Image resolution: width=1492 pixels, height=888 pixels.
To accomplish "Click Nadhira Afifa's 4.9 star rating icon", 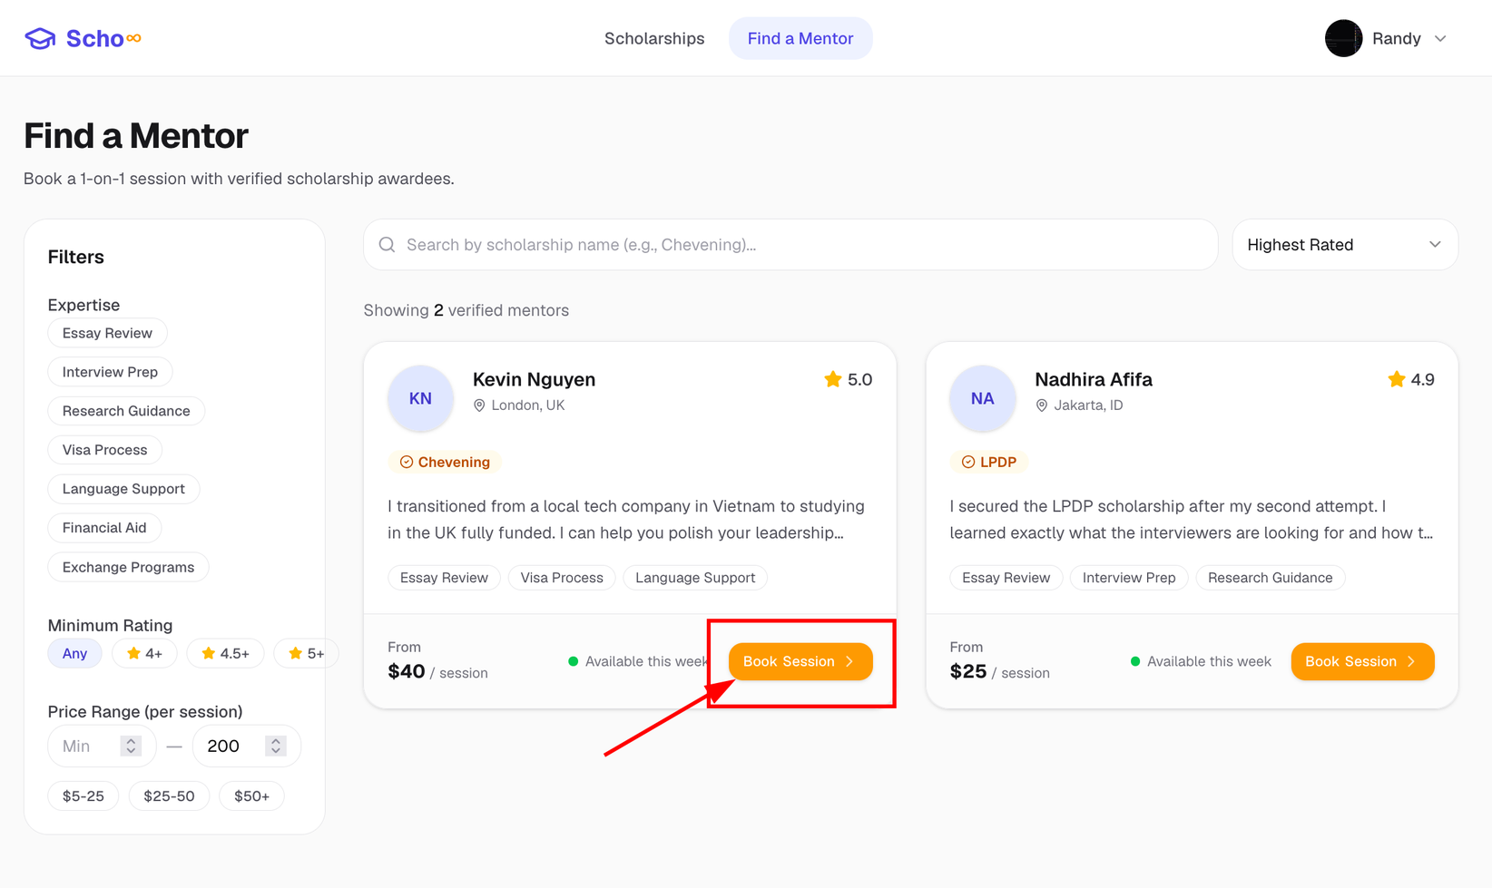I will (x=1397, y=379).
